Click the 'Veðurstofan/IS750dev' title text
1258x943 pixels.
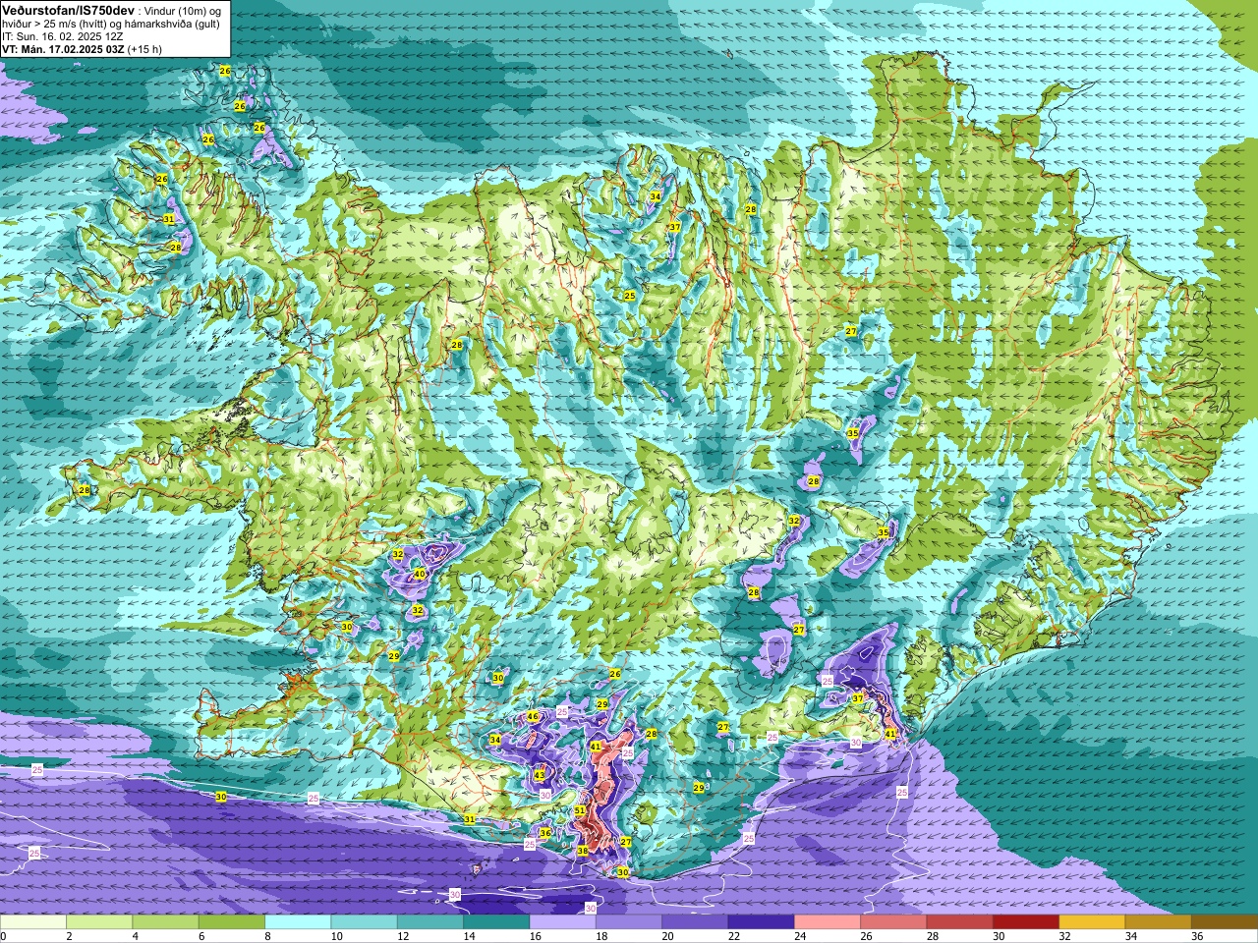(69, 10)
